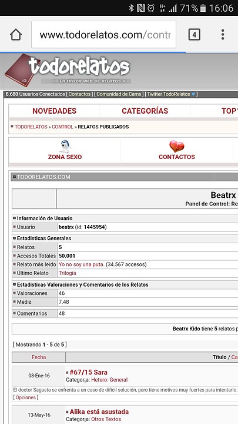Tap the ZONA SEXO webcam icon
This screenshot has height=424, width=238.
pyautogui.click(x=65, y=146)
